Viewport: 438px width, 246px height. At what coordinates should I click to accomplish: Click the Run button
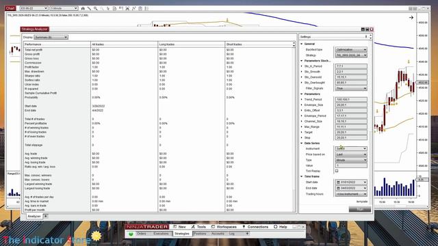[x=360, y=209]
